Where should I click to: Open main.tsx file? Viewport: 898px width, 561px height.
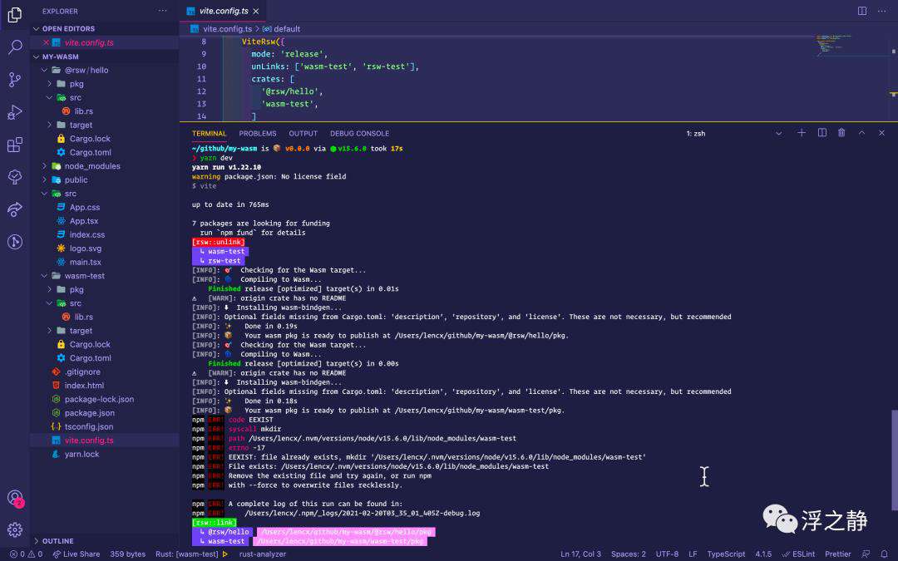[86, 262]
